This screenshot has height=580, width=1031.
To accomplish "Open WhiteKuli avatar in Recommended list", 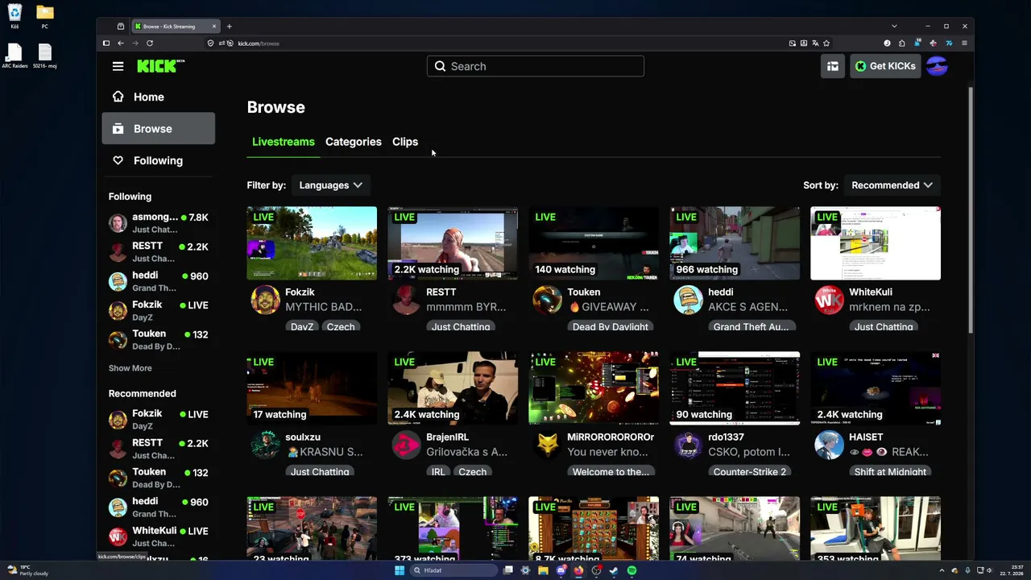I will click(x=118, y=536).
